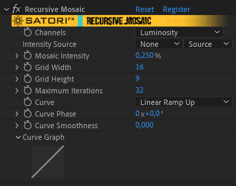Expand the Curve Smoothness property
This screenshot has width=236, height=186.
coord(17,126)
